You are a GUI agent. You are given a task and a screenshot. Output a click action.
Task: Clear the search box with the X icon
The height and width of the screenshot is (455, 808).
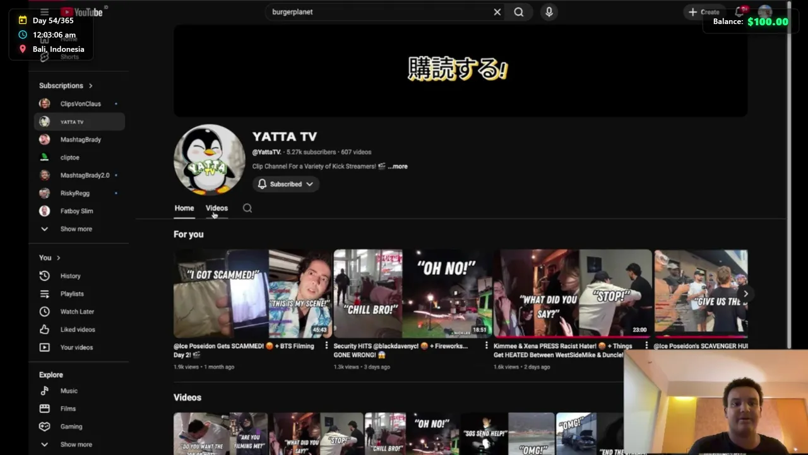tap(497, 12)
